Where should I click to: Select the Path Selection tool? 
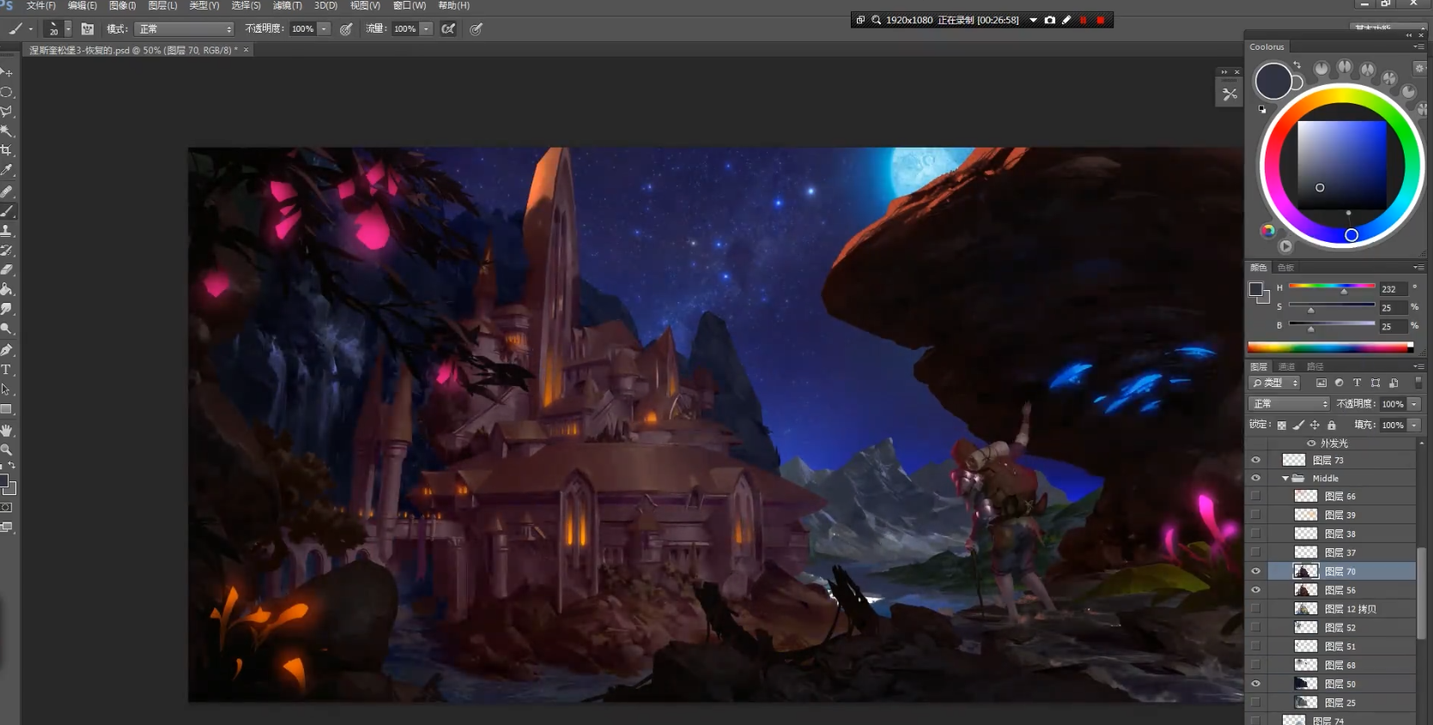6,390
